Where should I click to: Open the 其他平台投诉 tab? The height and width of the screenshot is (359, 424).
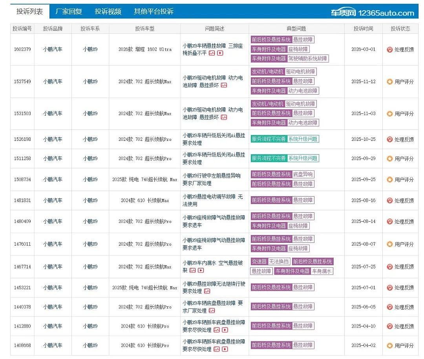point(154,11)
